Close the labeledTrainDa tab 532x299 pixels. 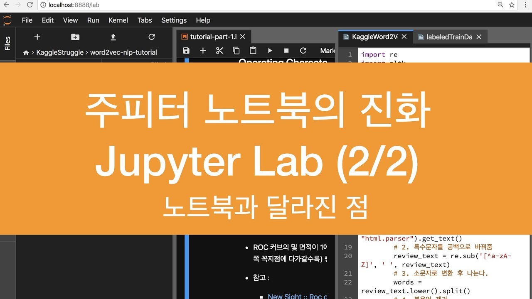tap(479, 37)
